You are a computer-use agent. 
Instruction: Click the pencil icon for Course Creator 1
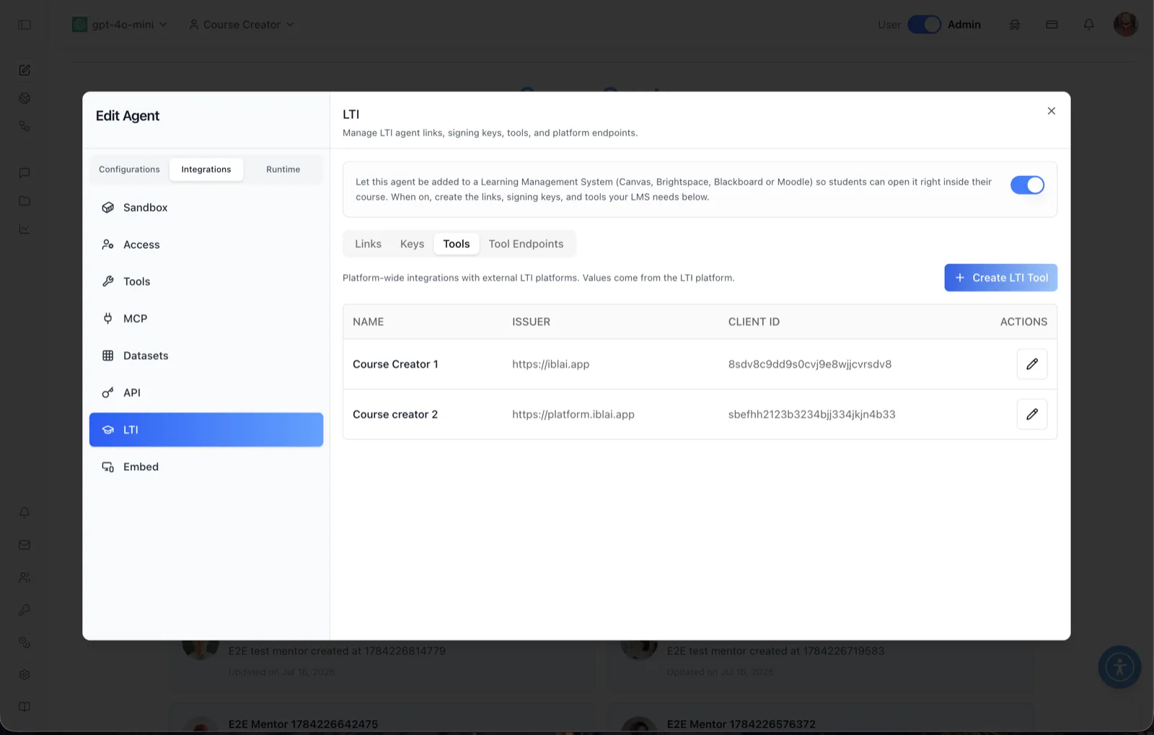[x=1031, y=364]
